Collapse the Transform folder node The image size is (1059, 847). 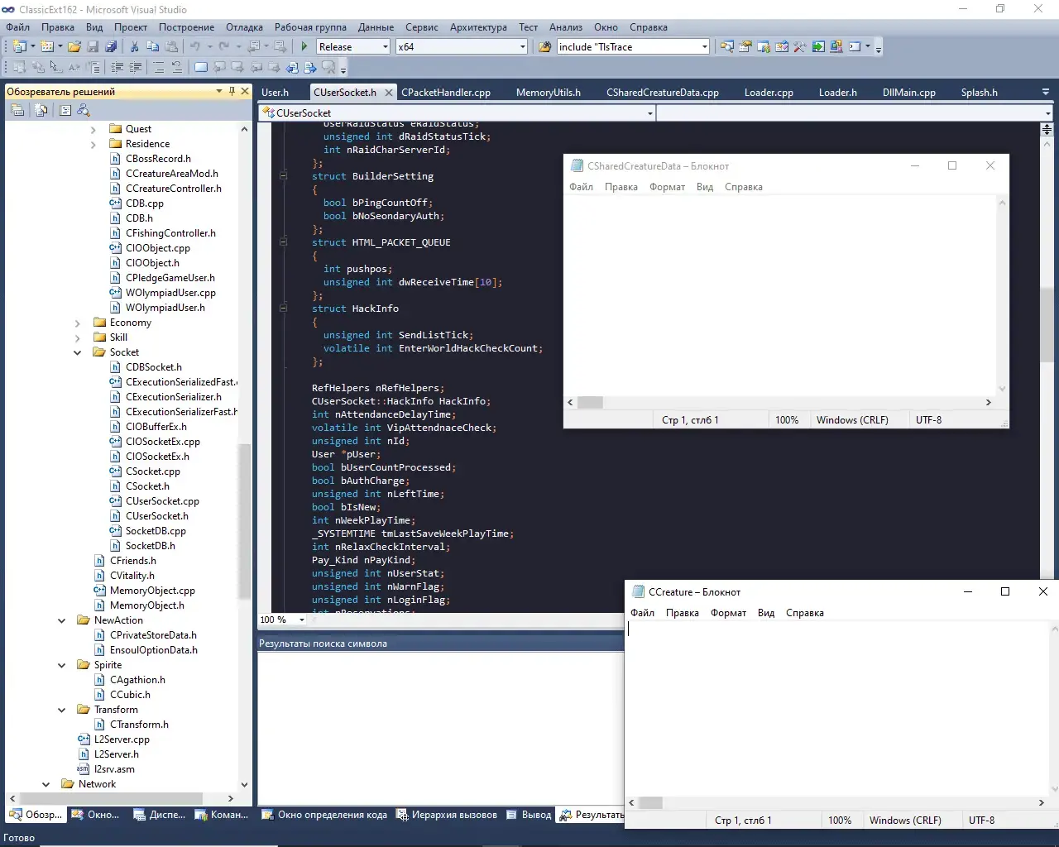tap(62, 710)
